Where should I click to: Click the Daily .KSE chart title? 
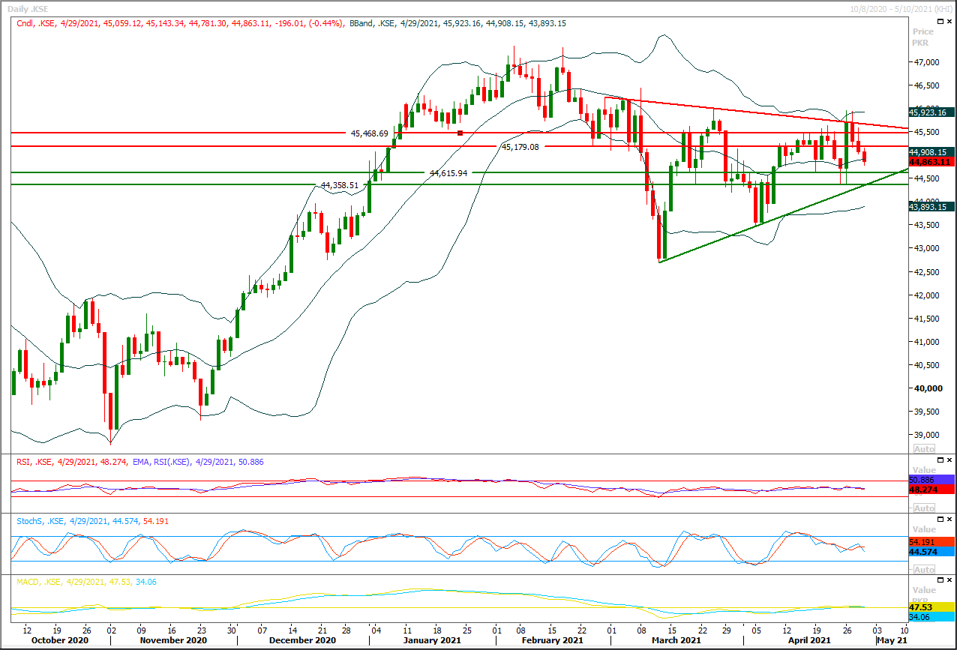click(26, 7)
